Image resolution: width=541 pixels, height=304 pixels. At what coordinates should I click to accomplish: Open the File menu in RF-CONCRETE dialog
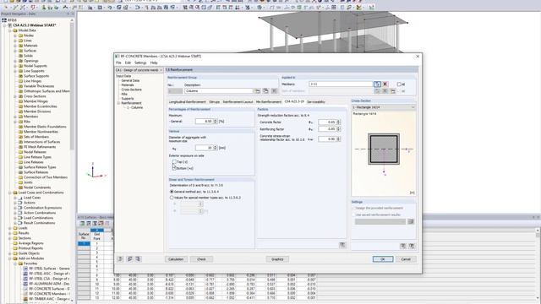click(x=118, y=62)
